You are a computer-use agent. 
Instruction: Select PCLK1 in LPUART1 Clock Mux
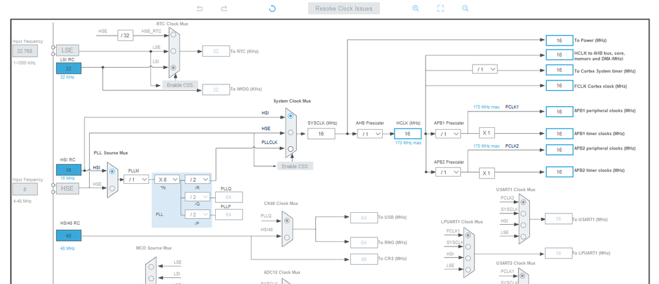click(468, 235)
